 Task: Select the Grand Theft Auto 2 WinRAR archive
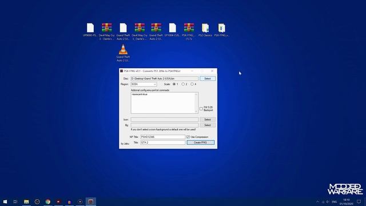(156, 31)
